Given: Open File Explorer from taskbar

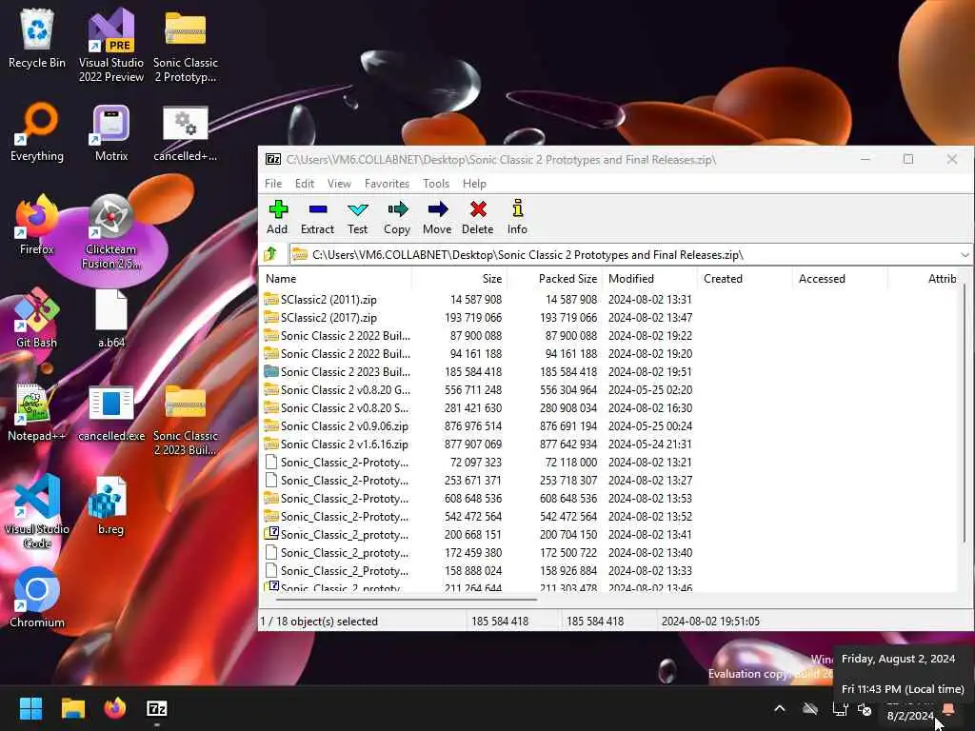Looking at the screenshot, I should click(72, 708).
